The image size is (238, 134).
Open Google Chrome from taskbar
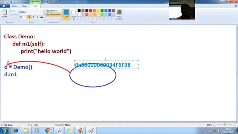(48, 131)
